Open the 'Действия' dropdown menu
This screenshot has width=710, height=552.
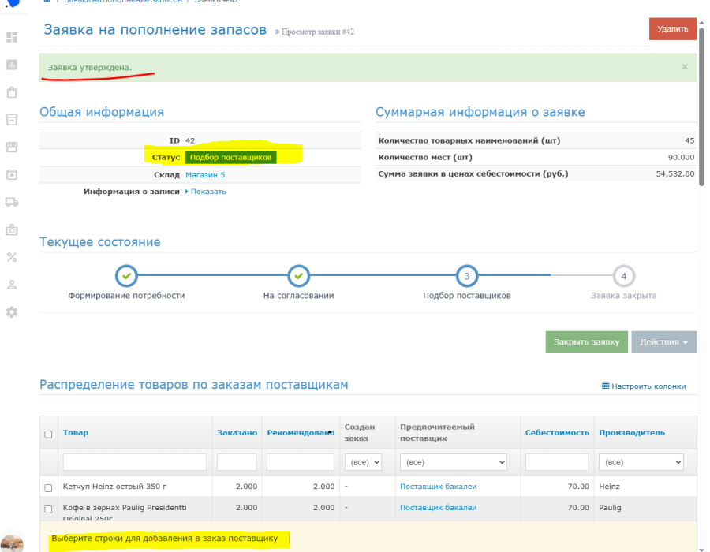pyautogui.click(x=663, y=342)
